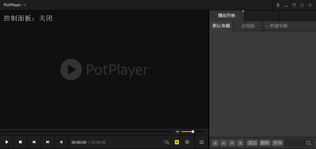Screen dimensions: 316x149
Task: Open the PotPlayer main menu dropdown
Action: coord(15,5)
